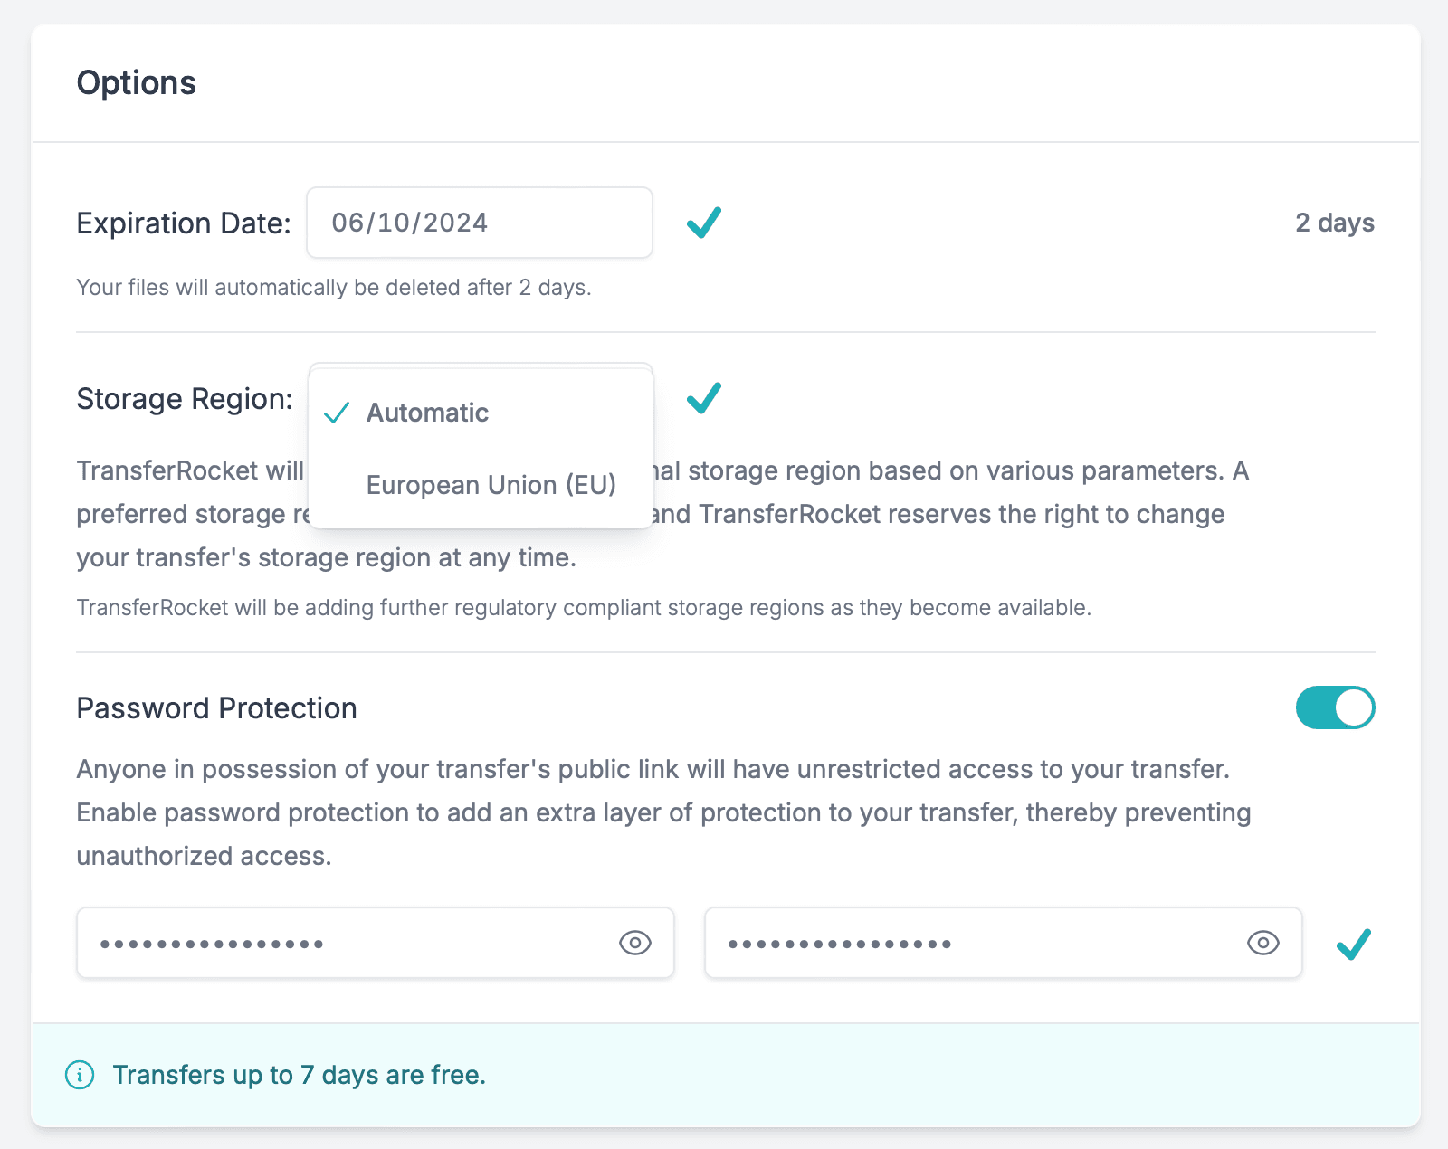Click the 'Storage Region:' label
Screen dimensions: 1448x1149
185,399
